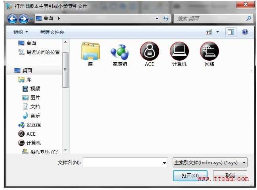Open the view options dropdown arrow
The height and width of the screenshot is (190, 257).
(217, 32)
